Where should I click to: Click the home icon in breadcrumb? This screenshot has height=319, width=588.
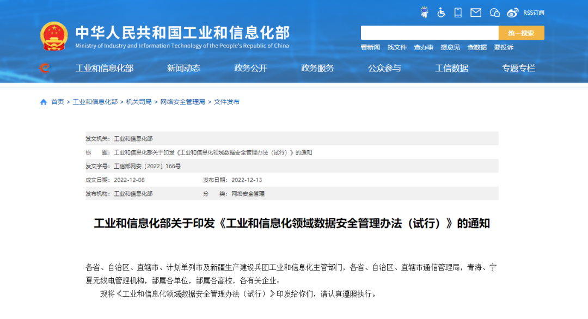click(x=44, y=102)
